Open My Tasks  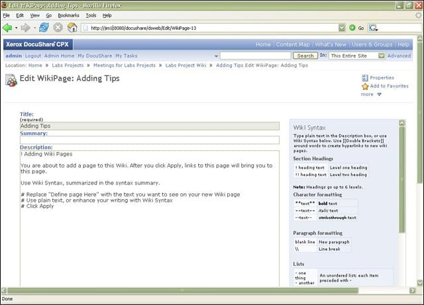(x=127, y=56)
